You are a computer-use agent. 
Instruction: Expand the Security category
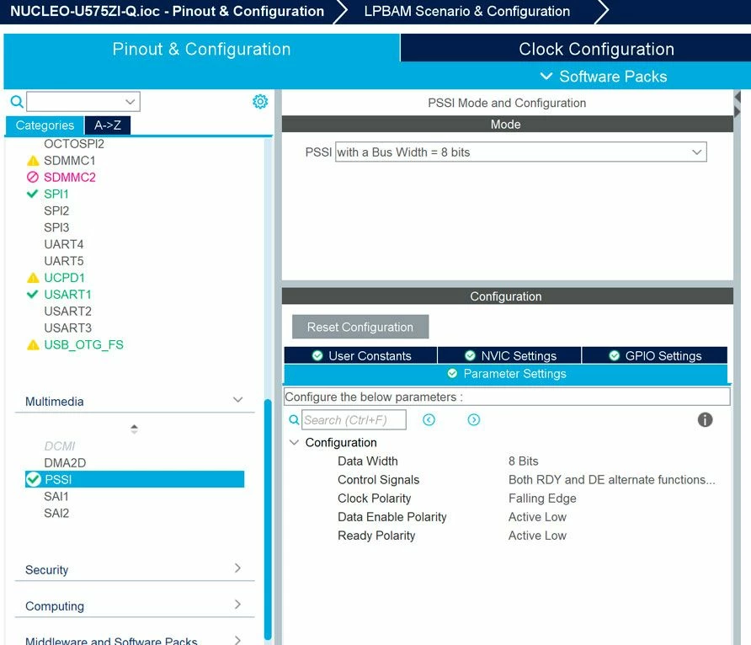[x=237, y=568]
